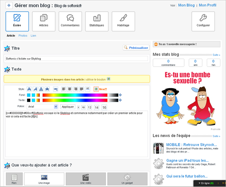View the 0 ami stat box
Screen dimensions: 226x187
[x=195, y=63]
